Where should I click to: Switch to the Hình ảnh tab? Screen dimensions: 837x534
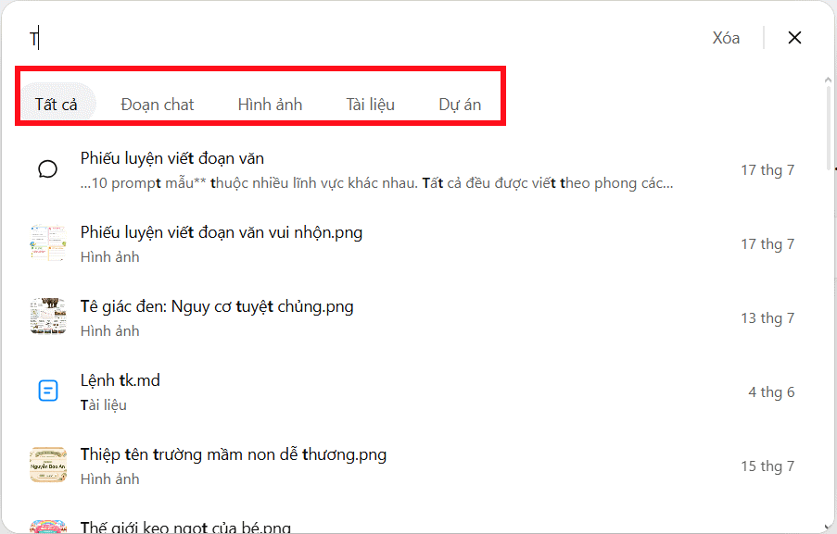(270, 105)
